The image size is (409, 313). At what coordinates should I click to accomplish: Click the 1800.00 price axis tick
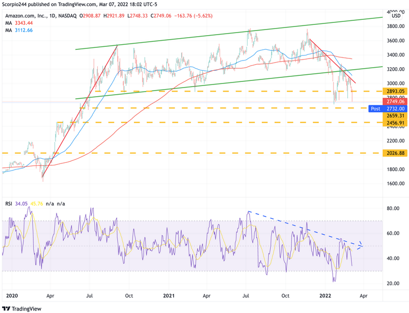(x=396, y=169)
